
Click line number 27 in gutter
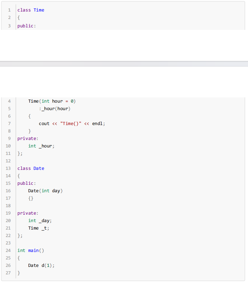click(x=8, y=273)
